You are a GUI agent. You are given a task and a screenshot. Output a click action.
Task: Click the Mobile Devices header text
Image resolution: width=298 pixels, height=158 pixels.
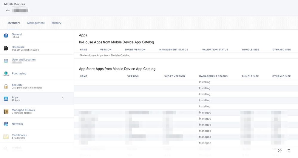[15, 4]
